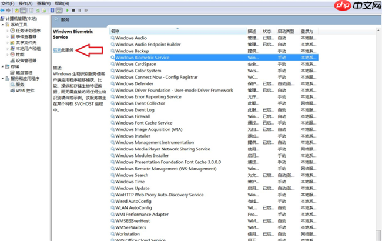
Task: Click the properties toolbar icon
Action: (31, 11)
